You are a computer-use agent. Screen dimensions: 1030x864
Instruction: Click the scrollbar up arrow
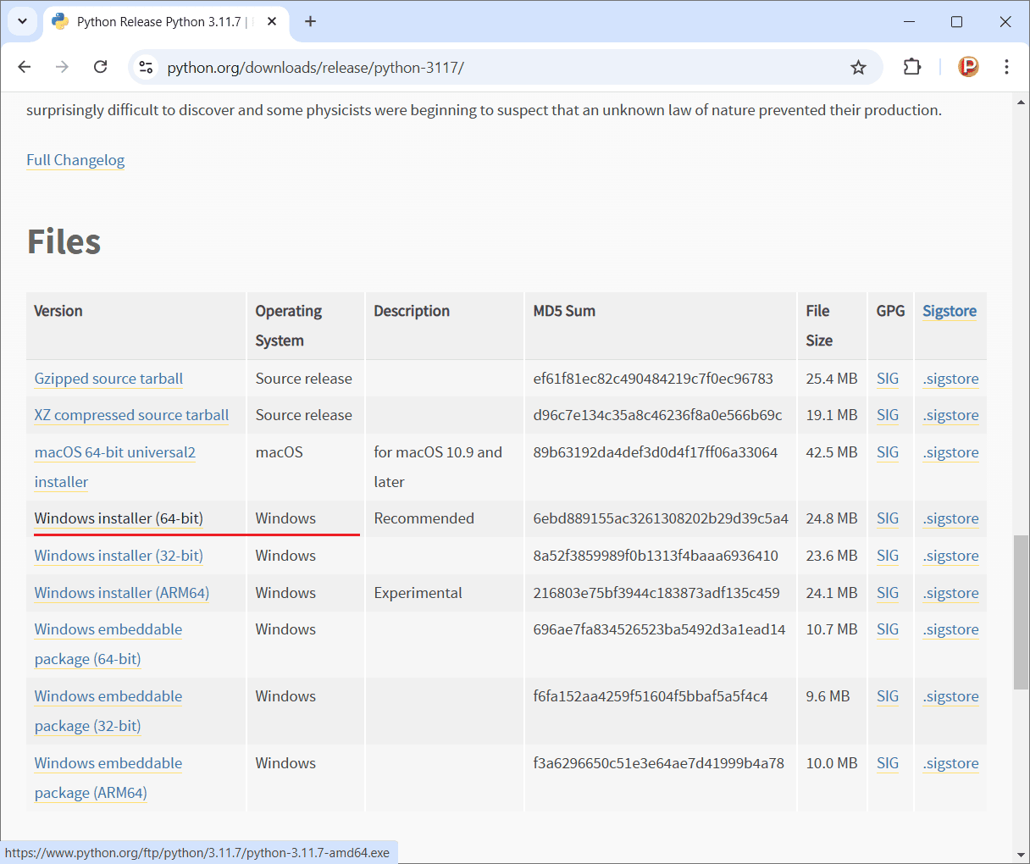(1021, 102)
